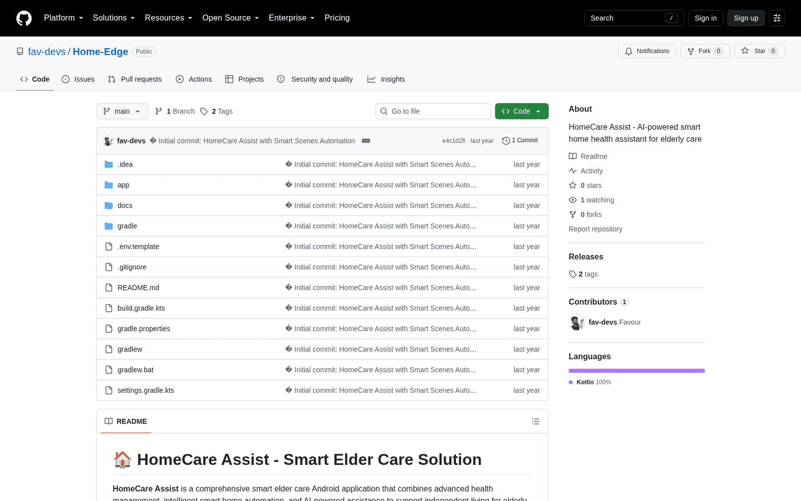
Task: Switch to the Pull requests tab
Action: point(135,79)
